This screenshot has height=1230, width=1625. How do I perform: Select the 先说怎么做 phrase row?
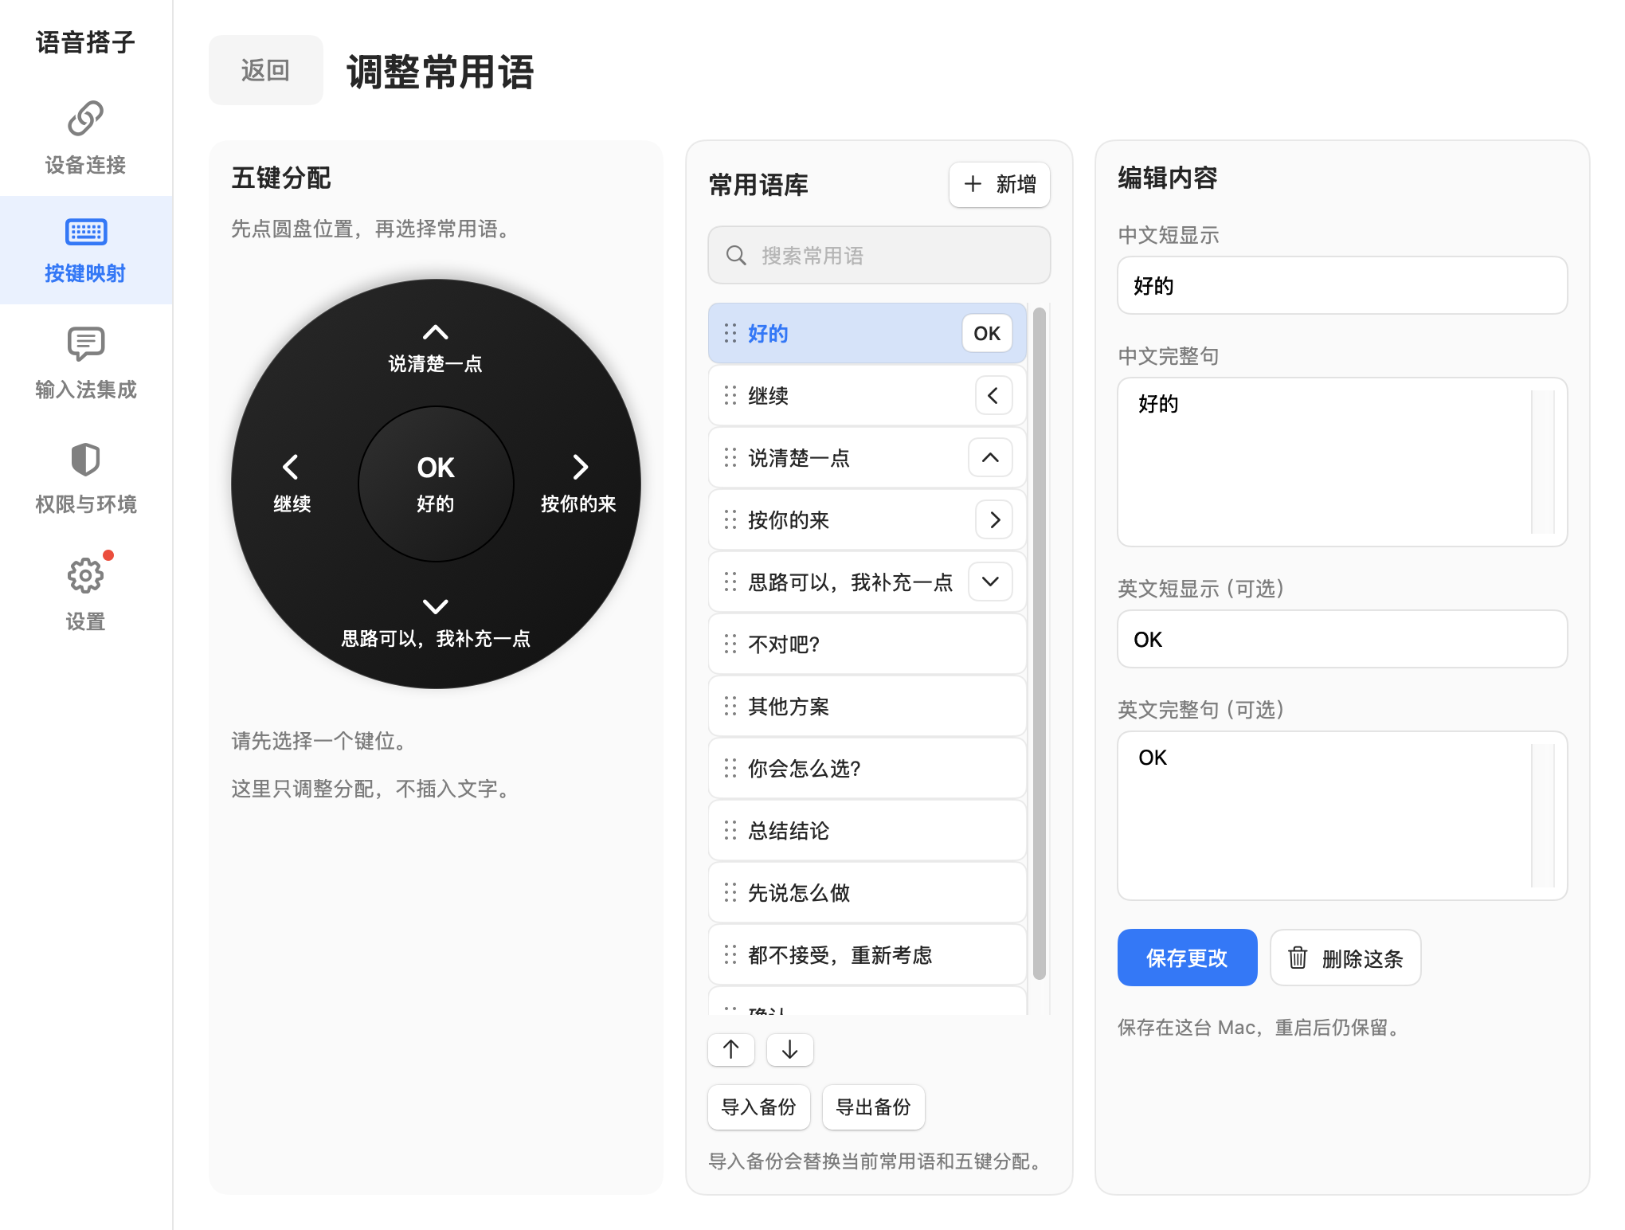pyautogui.click(x=867, y=892)
